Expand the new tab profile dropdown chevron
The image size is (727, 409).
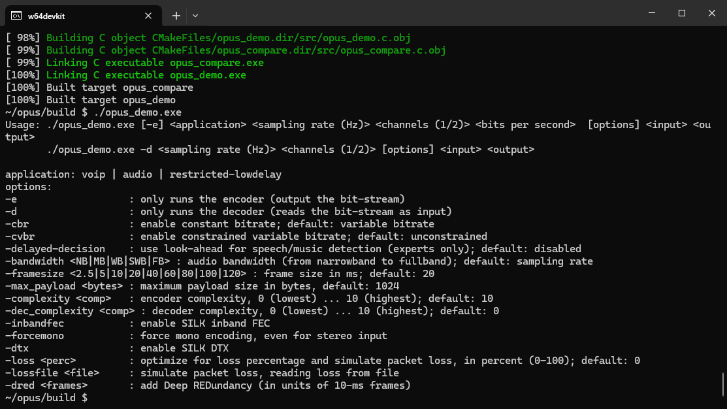pos(195,16)
